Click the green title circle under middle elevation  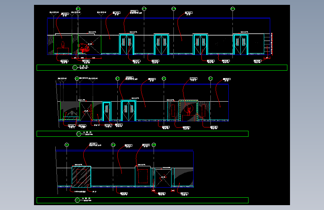tap(79, 134)
